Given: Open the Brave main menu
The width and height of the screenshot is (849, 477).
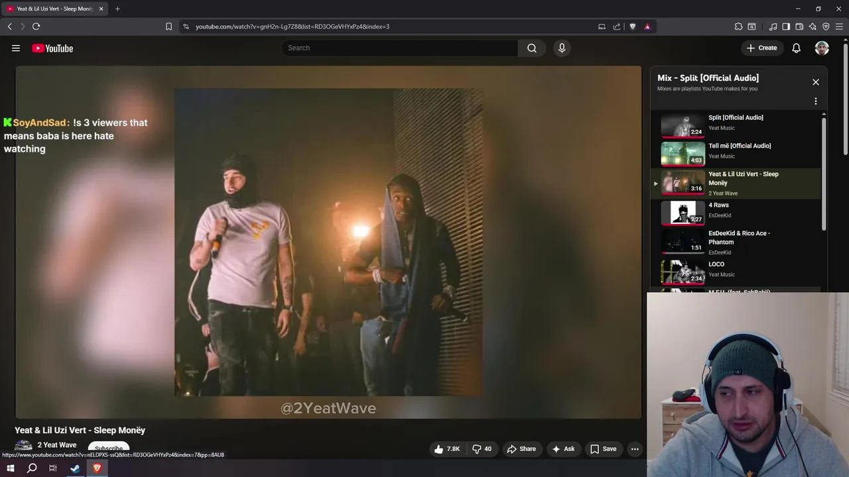Looking at the screenshot, I should pyautogui.click(x=839, y=26).
